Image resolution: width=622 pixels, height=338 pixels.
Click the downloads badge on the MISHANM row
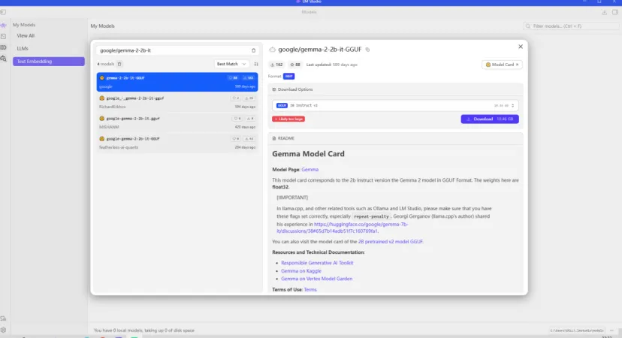click(x=250, y=118)
